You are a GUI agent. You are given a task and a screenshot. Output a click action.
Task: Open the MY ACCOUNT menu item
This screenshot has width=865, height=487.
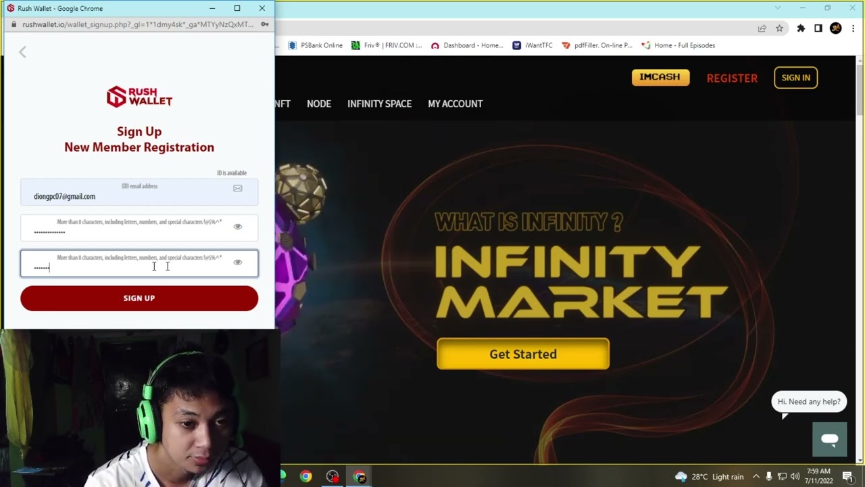click(455, 103)
